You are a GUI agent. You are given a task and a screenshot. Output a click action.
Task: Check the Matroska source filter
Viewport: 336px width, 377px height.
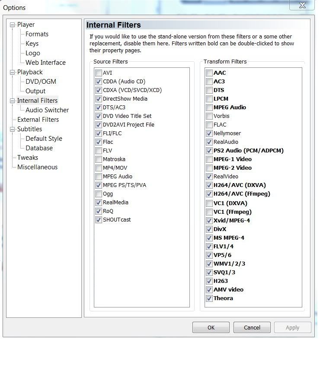(x=99, y=159)
